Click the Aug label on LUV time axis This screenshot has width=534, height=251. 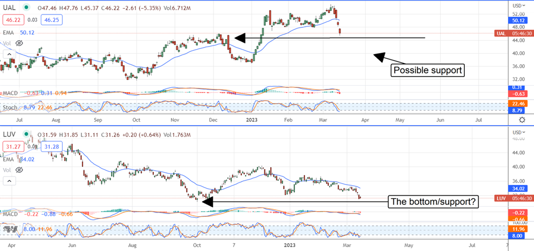(x=133, y=245)
